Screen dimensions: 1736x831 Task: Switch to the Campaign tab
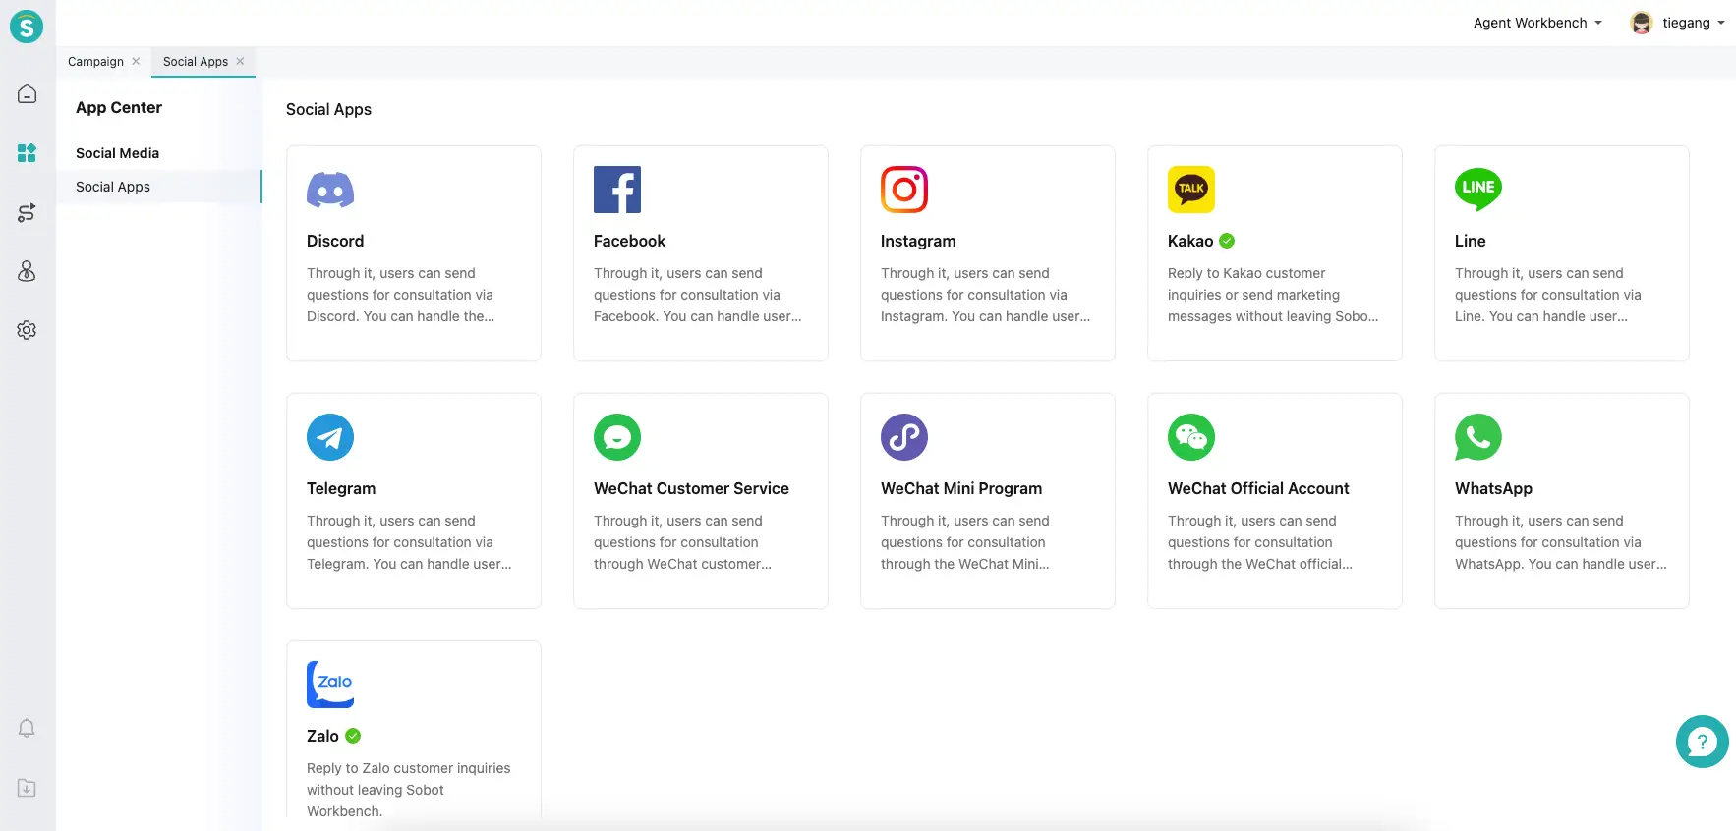pos(95,61)
